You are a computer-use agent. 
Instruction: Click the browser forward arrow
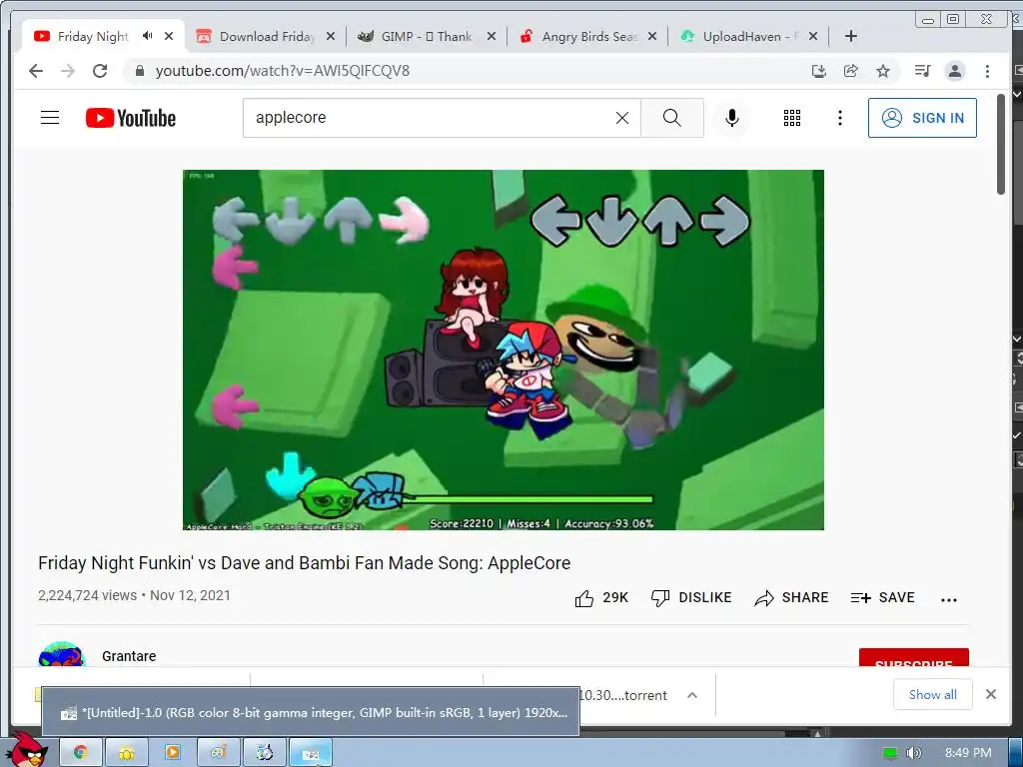click(x=68, y=71)
